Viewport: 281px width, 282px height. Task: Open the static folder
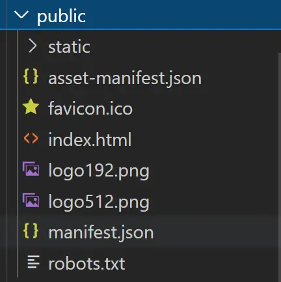click(69, 47)
